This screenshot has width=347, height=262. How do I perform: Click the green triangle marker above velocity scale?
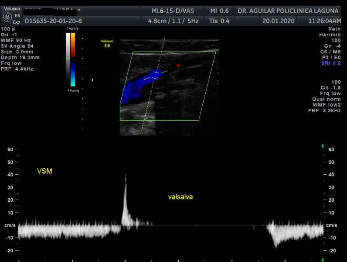click(x=323, y=147)
